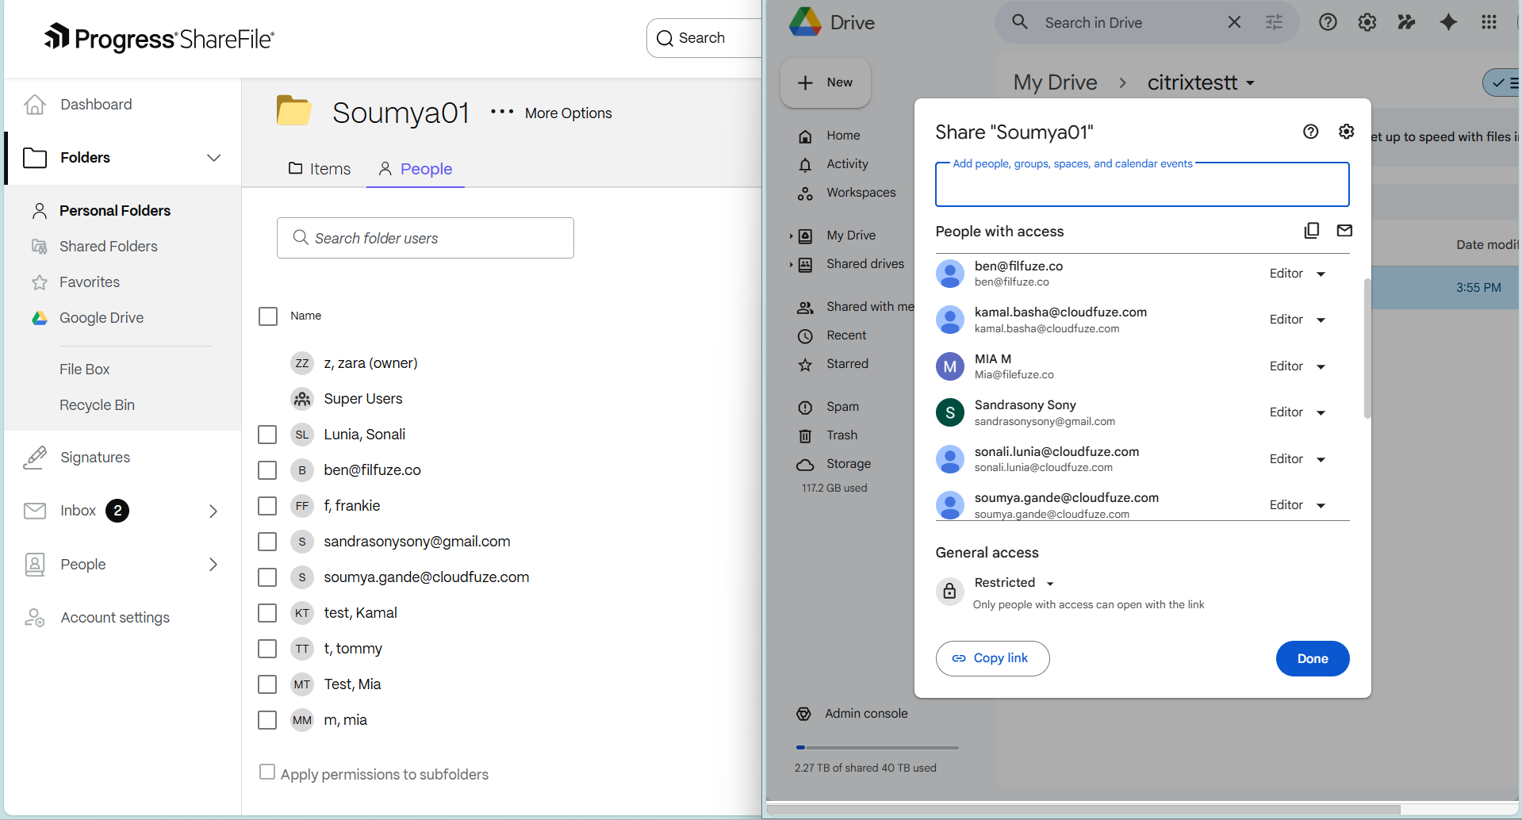Open the email collaborators icon
The image size is (1522, 820).
(1344, 230)
